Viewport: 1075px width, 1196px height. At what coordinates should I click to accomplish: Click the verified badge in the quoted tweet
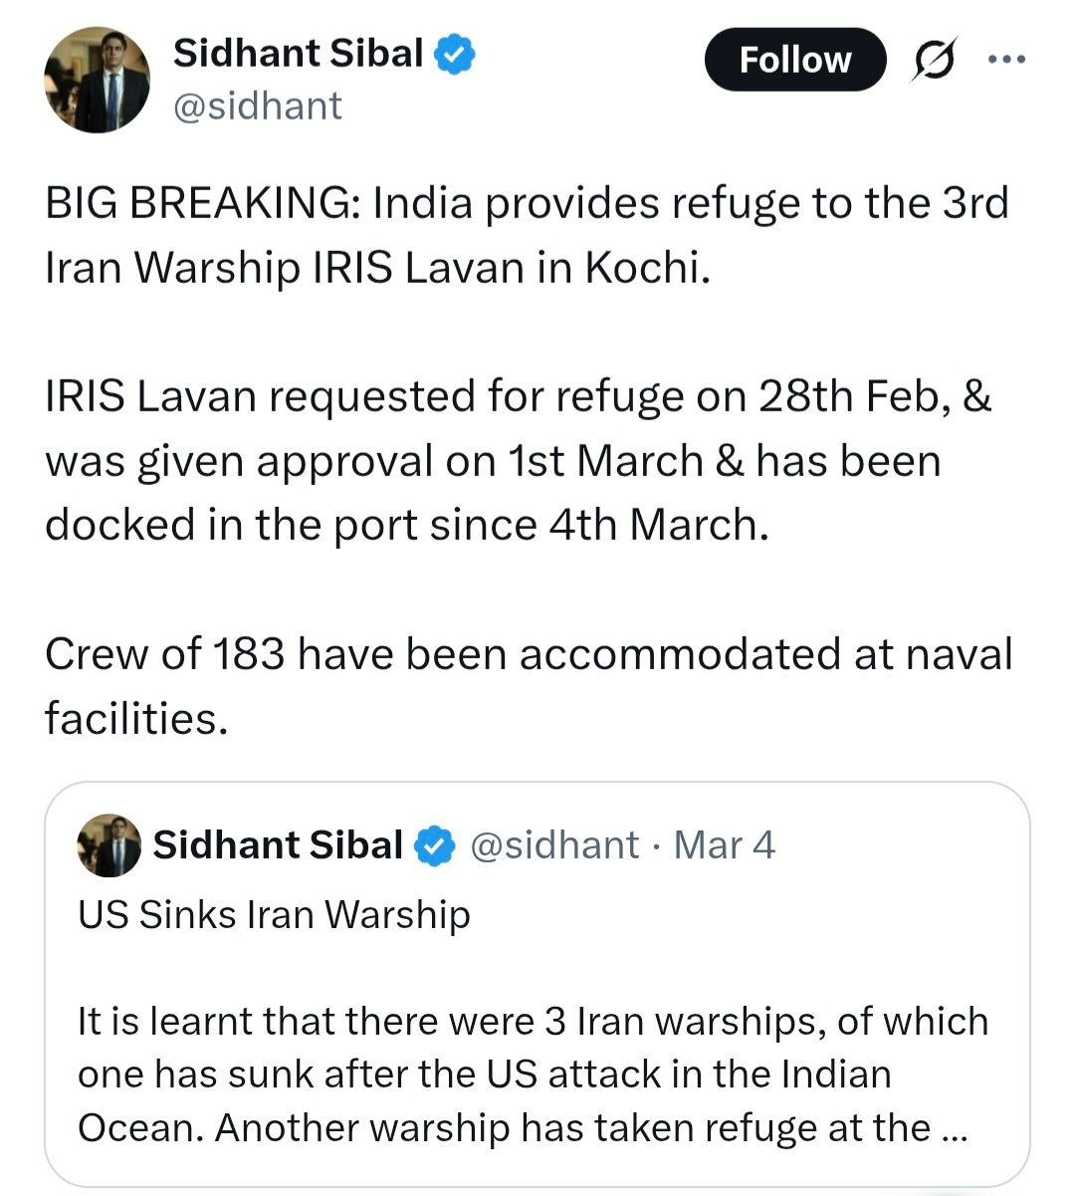[434, 845]
